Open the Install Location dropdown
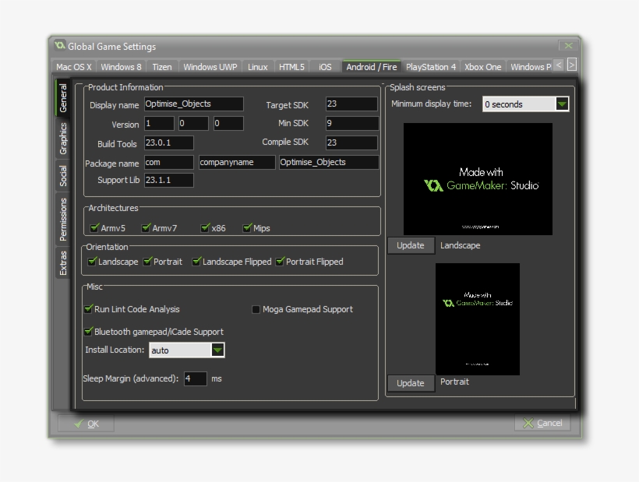The height and width of the screenshot is (482, 639). (x=218, y=350)
